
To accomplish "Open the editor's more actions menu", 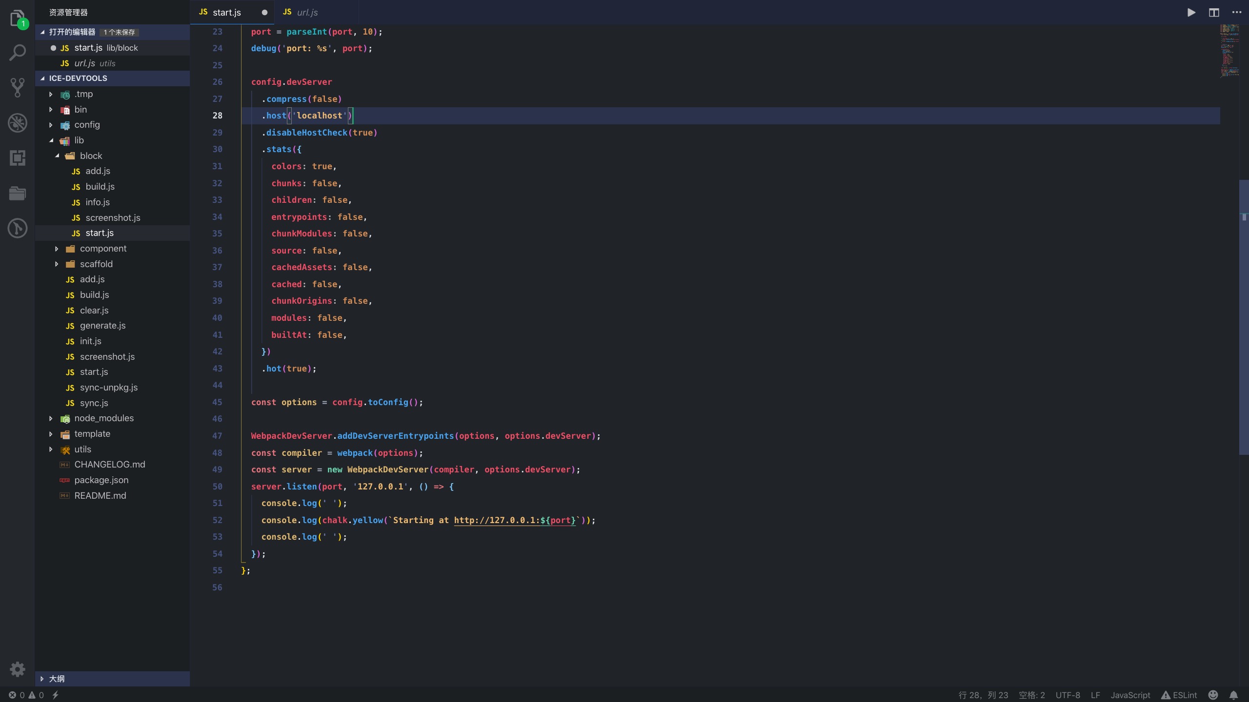I will pyautogui.click(x=1237, y=12).
